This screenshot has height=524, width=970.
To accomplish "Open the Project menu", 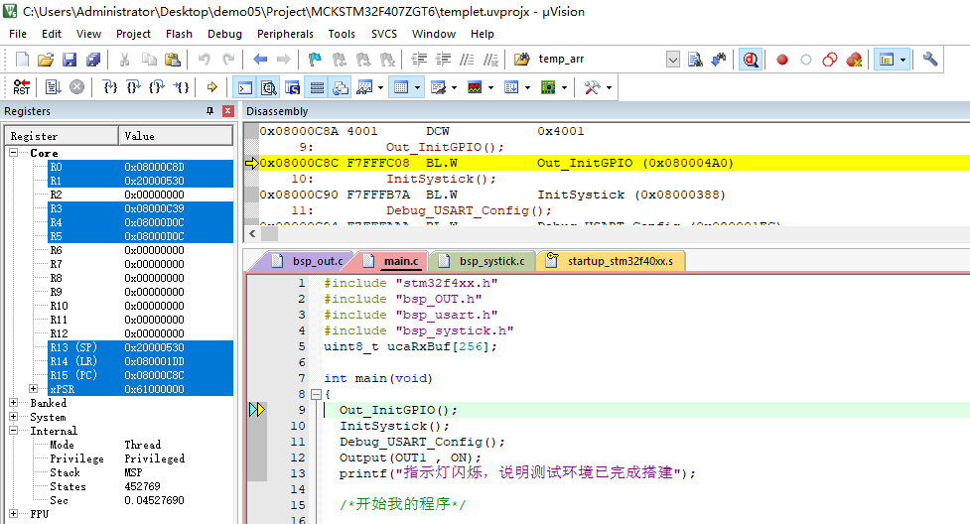I will [133, 34].
